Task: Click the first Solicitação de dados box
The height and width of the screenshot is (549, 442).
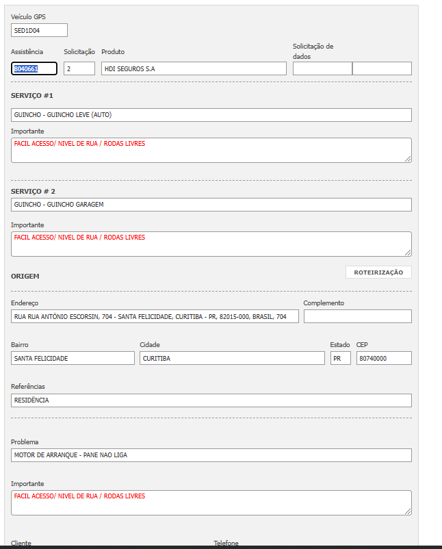Action: pos(322,68)
